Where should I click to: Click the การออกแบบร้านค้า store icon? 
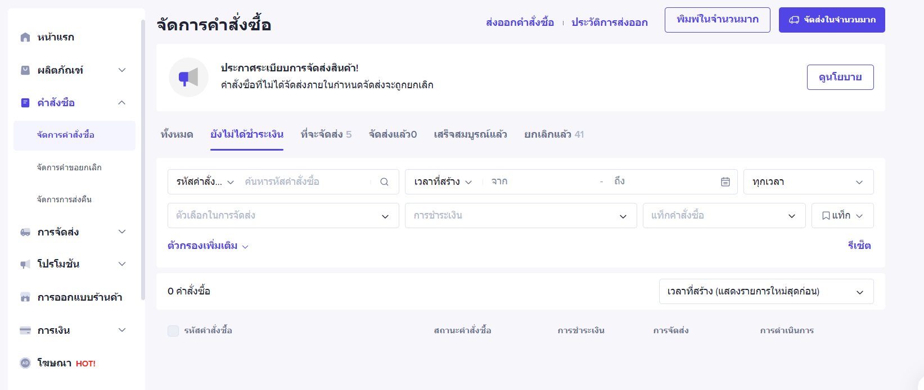(x=25, y=297)
